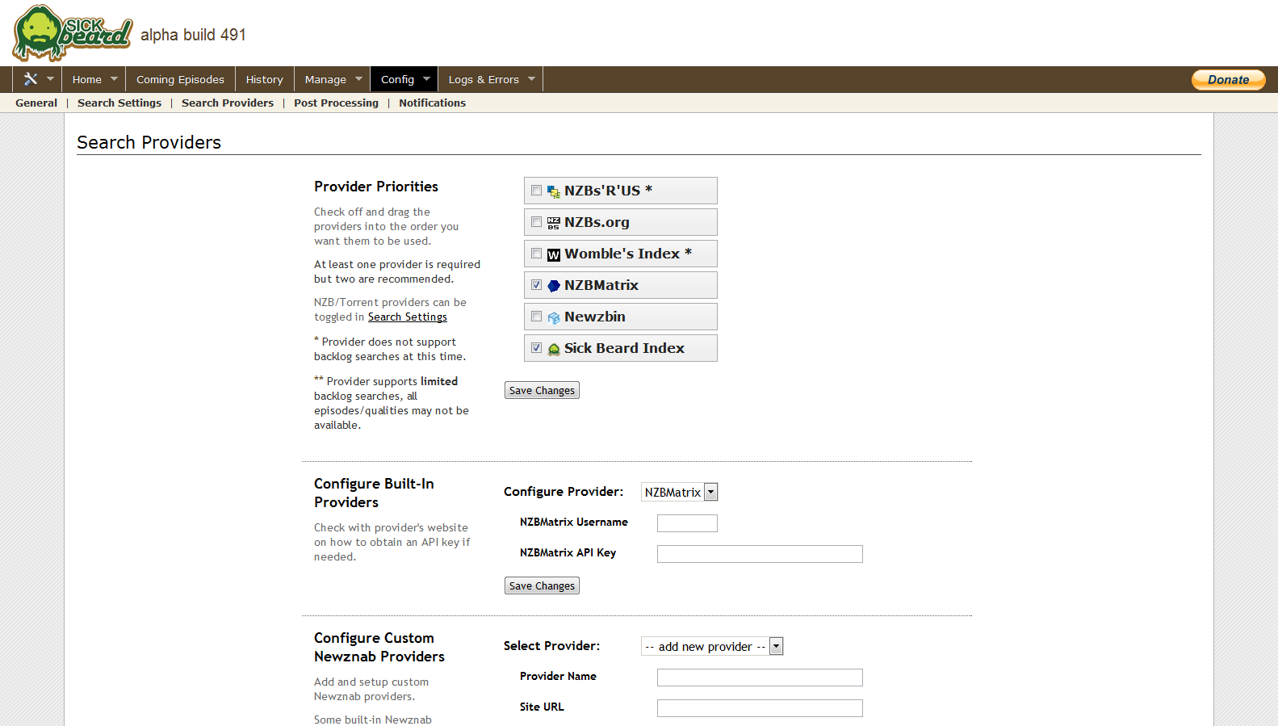
Task: Click the NZBs'R'US provider icon
Action: point(554,191)
